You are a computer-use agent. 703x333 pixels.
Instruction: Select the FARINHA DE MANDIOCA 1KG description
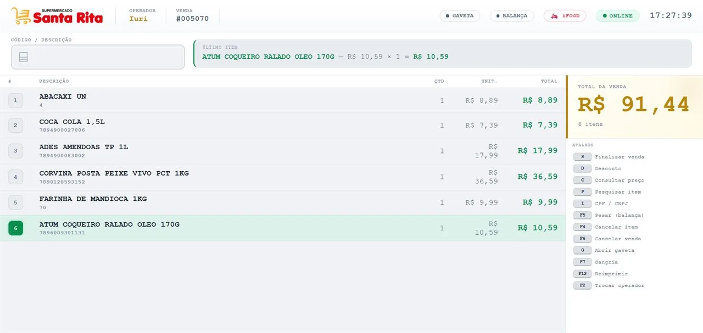click(x=93, y=199)
